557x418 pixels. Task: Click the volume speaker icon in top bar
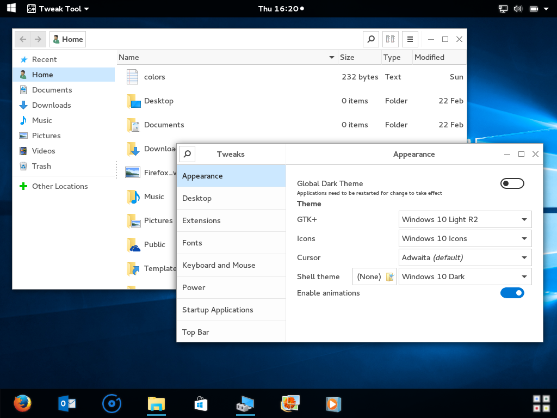518,9
